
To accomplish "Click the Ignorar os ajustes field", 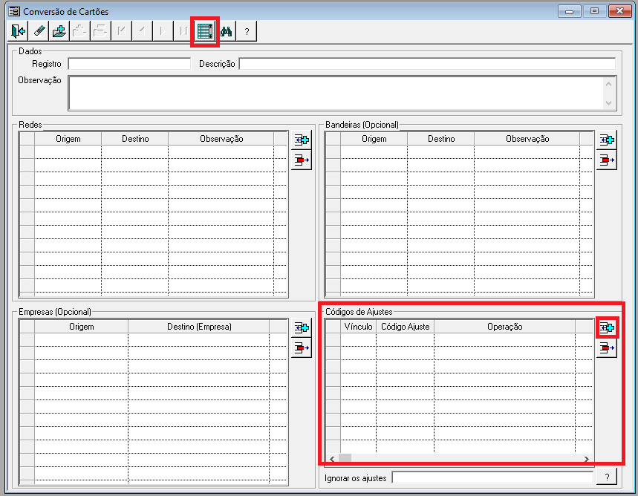I will click(492, 477).
